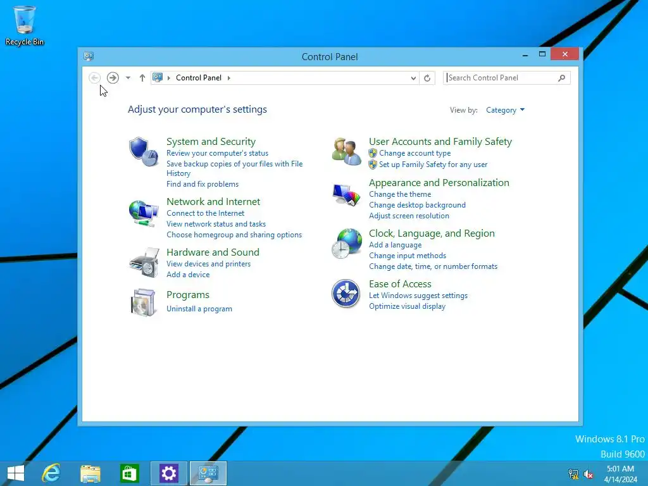Image resolution: width=648 pixels, height=486 pixels.
Task: Open the Ease of Access heading
Action: pos(400,284)
